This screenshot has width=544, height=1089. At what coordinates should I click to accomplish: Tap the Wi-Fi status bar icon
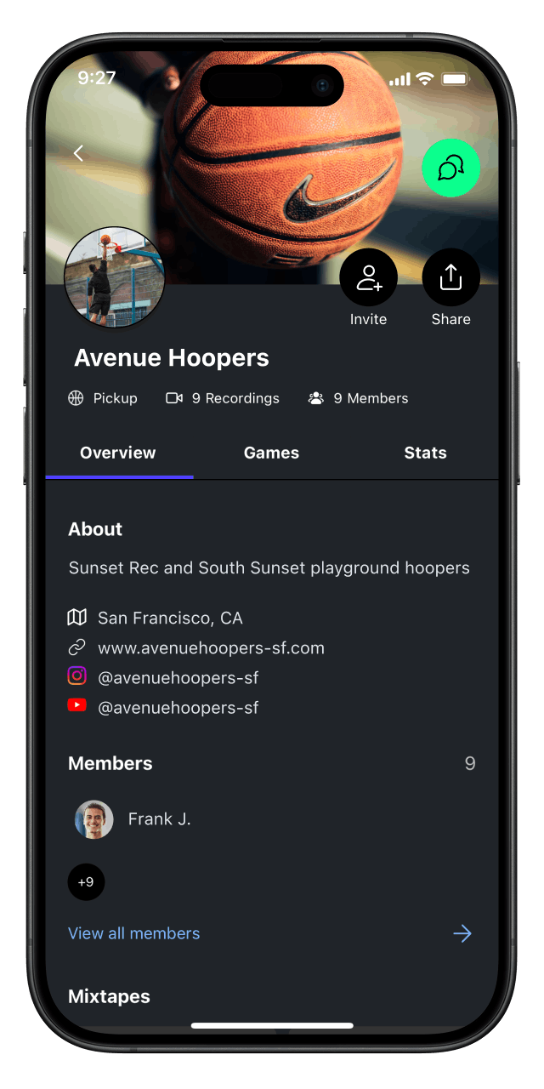coord(424,79)
